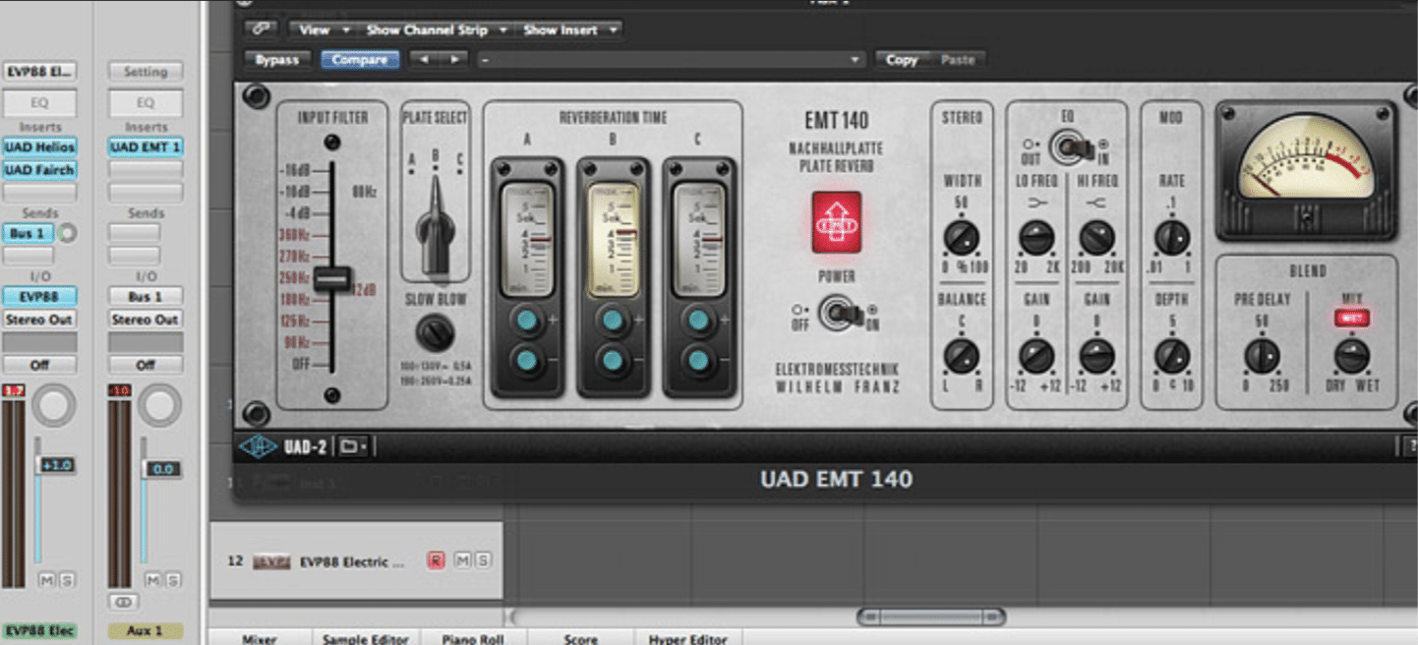Decrease Plate A reverberation time
The height and width of the screenshot is (645, 1418).
[x=527, y=361]
